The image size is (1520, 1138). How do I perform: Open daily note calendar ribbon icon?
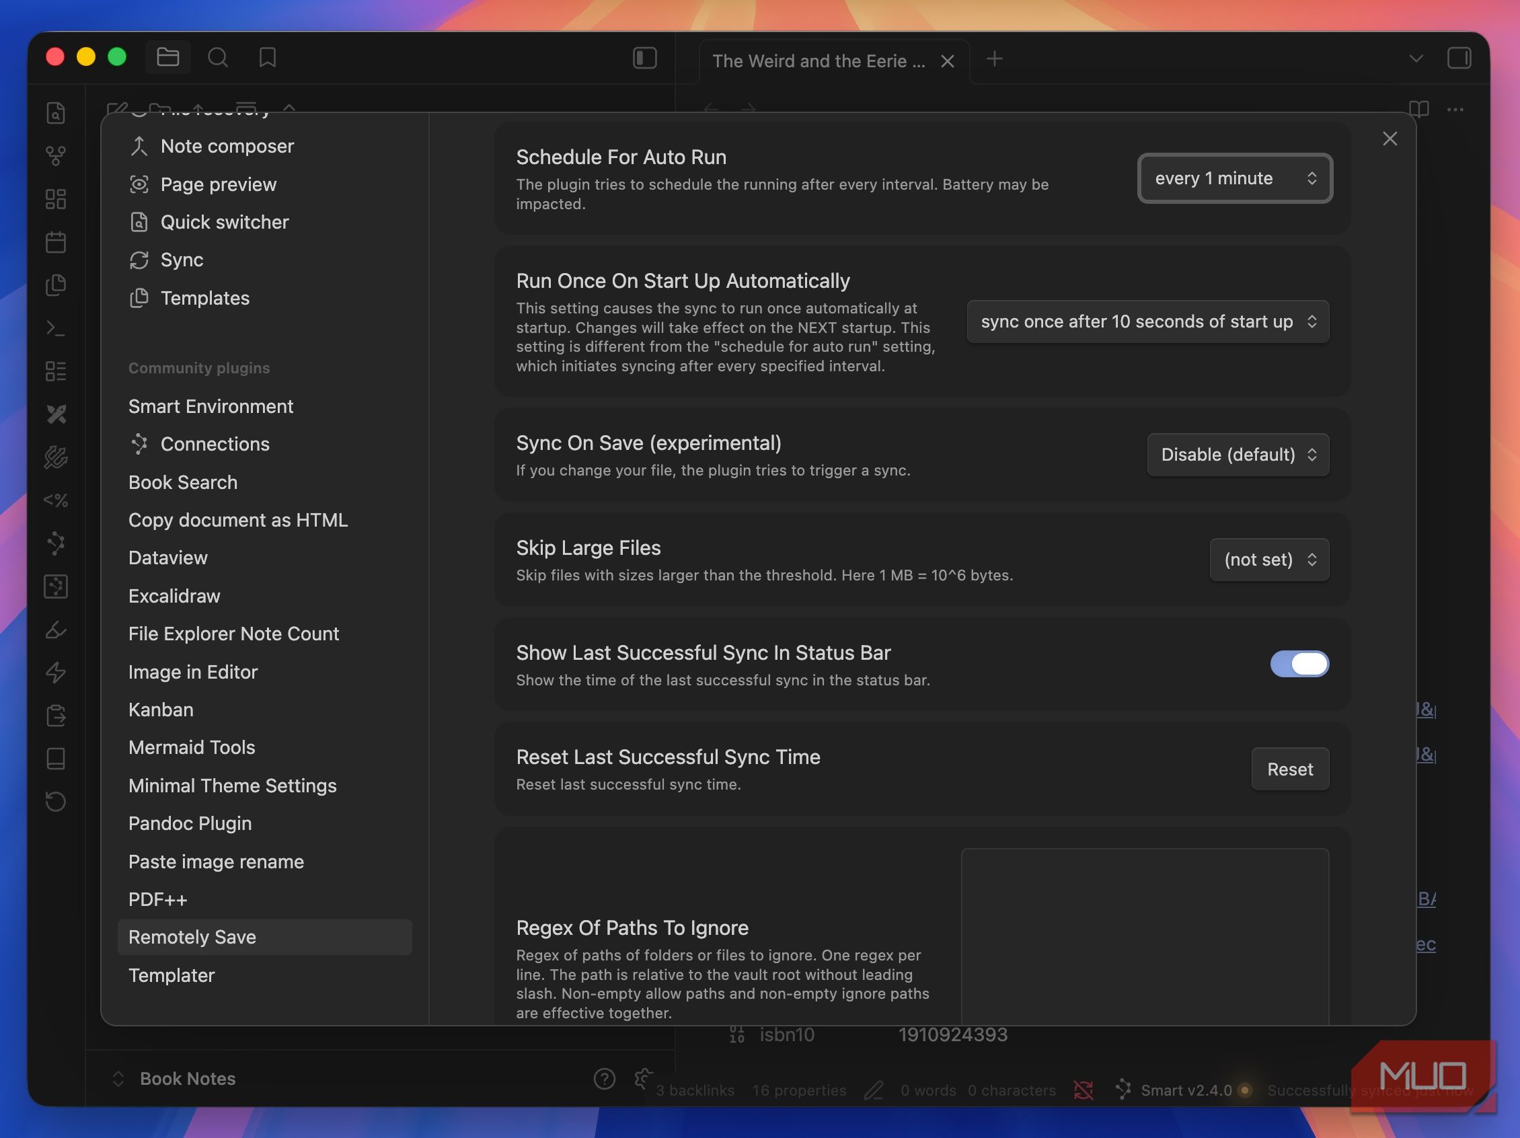56,242
